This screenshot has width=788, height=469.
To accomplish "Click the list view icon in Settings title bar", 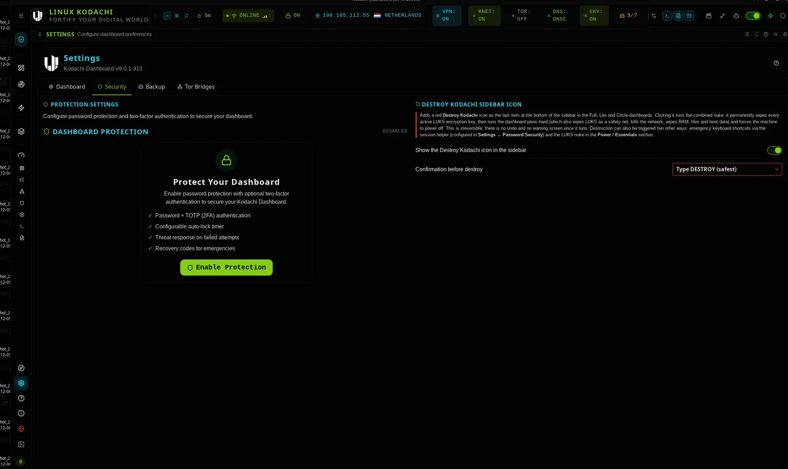I will pyautogui.click(x=747, y=34).
